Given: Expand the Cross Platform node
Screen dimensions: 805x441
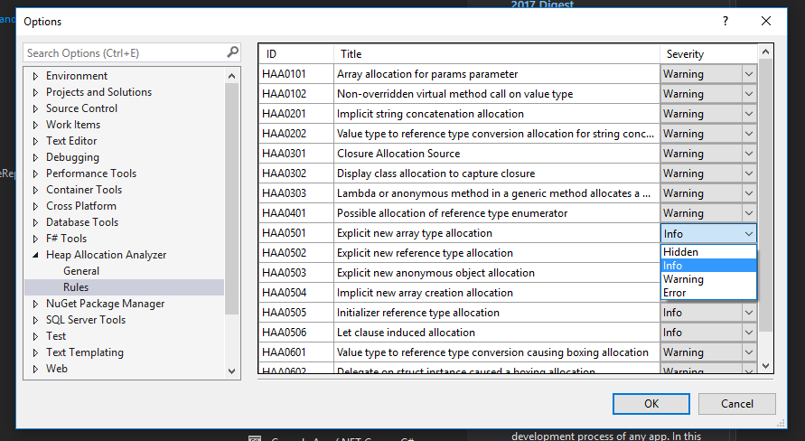Looking at the screenshot, I should click(x=35, y=206).
